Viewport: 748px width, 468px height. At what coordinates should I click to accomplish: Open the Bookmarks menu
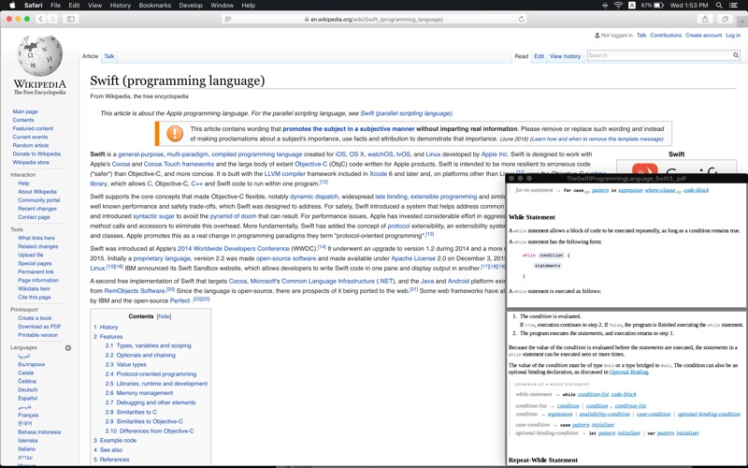tap(154, 6)
